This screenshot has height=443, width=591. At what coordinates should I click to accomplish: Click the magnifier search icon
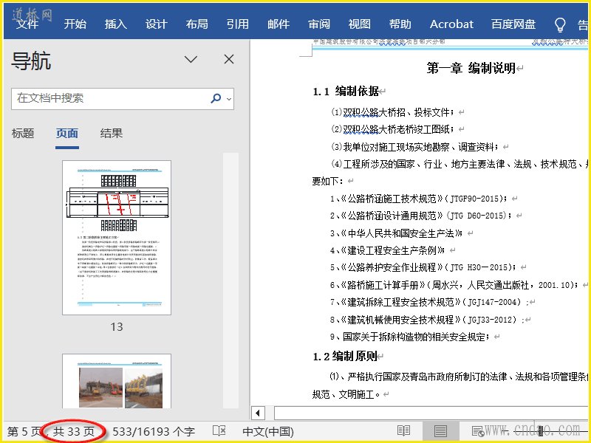pos(216,99)
